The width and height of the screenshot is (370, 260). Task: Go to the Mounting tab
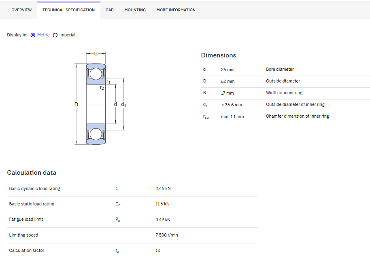click(135, 10)
